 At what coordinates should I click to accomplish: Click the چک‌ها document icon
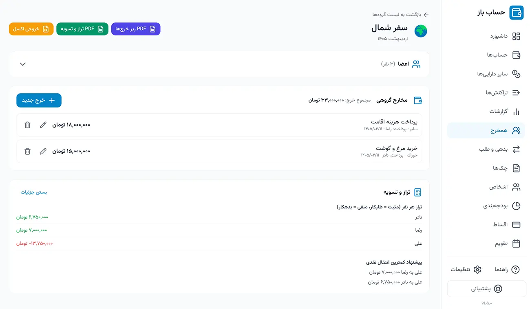pyautogui.click(x=516, y=168)
